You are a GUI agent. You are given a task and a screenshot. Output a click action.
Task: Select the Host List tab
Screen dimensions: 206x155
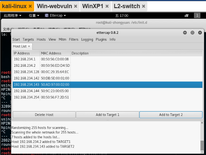point(20,46)
